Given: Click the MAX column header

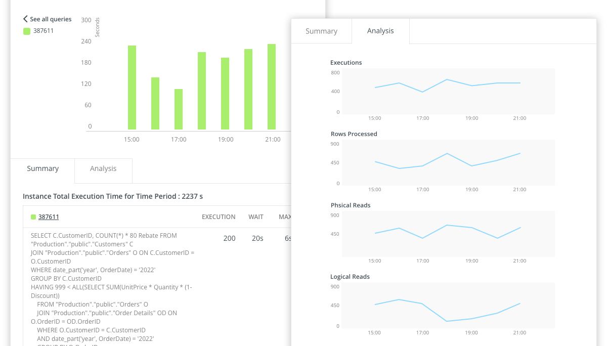Looking at the screenshot, I should 285,217.
